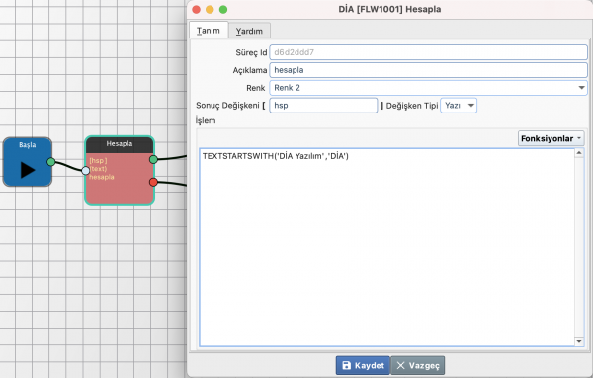Click the (text) label in Hesapla node
The height and width of the screenshot is (378, 593).
click(x=98, y=169)
